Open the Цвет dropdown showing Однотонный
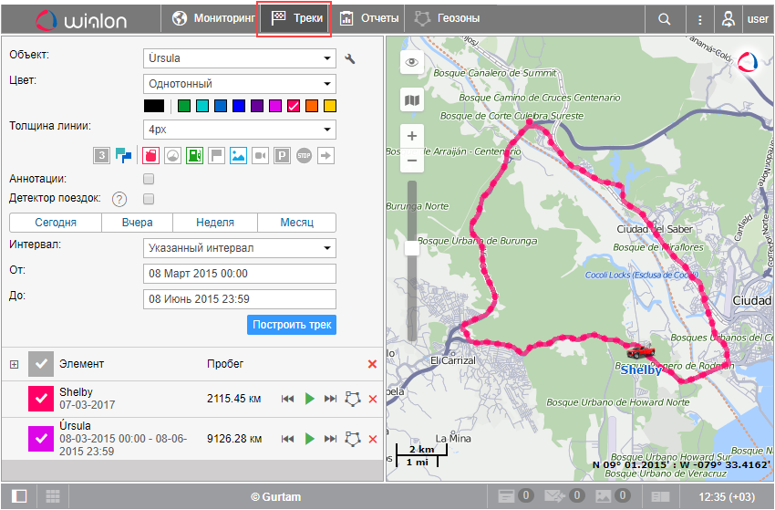The height and width of the screenshot is (510, 775). point(240,84)
